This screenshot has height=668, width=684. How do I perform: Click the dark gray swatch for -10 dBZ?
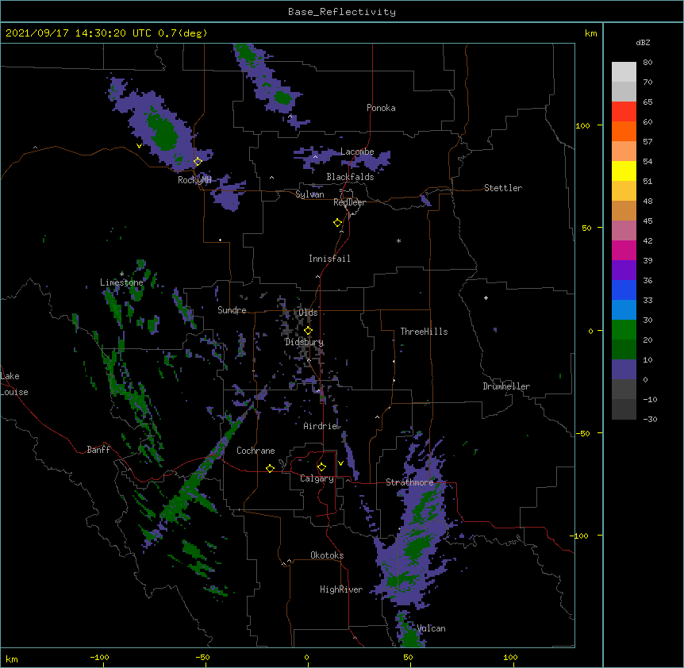624,409
